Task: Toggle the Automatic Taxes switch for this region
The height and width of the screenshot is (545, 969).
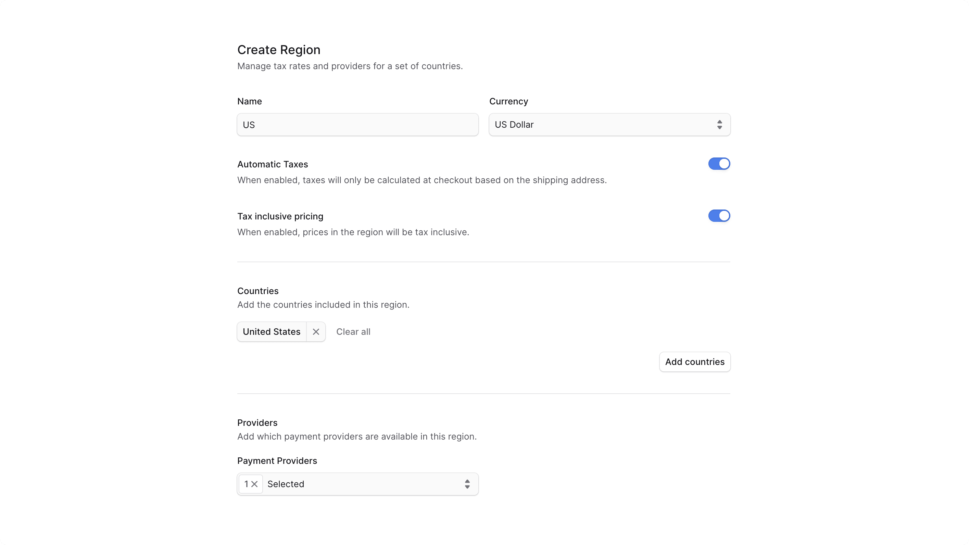Action: coord(719,164)
